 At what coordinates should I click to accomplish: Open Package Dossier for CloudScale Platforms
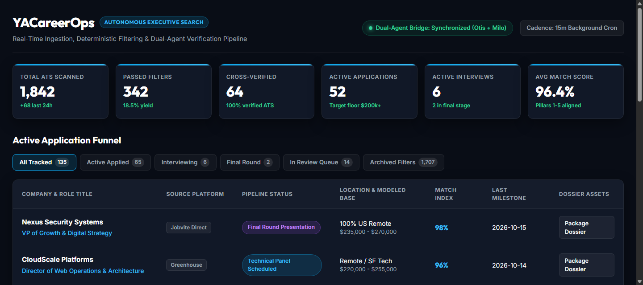586,265
